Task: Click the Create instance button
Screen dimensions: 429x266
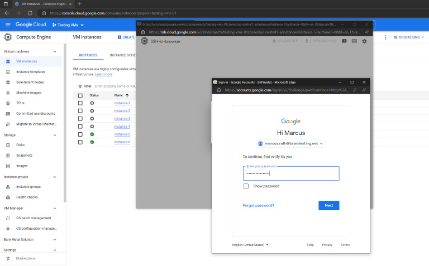Action: (x=126, y=37)
